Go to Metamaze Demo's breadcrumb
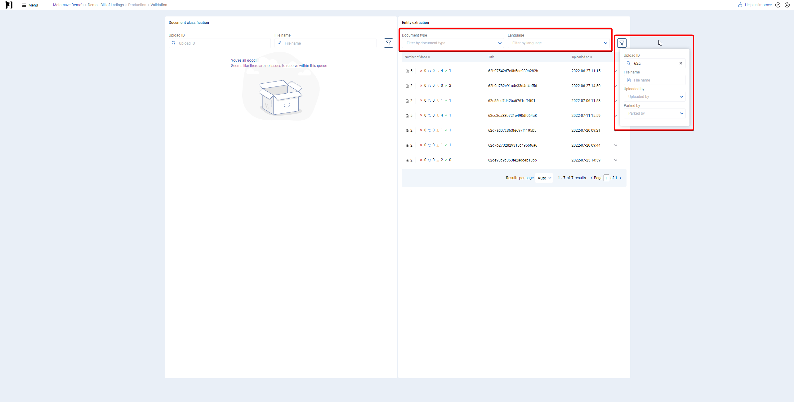 [68, 5]
